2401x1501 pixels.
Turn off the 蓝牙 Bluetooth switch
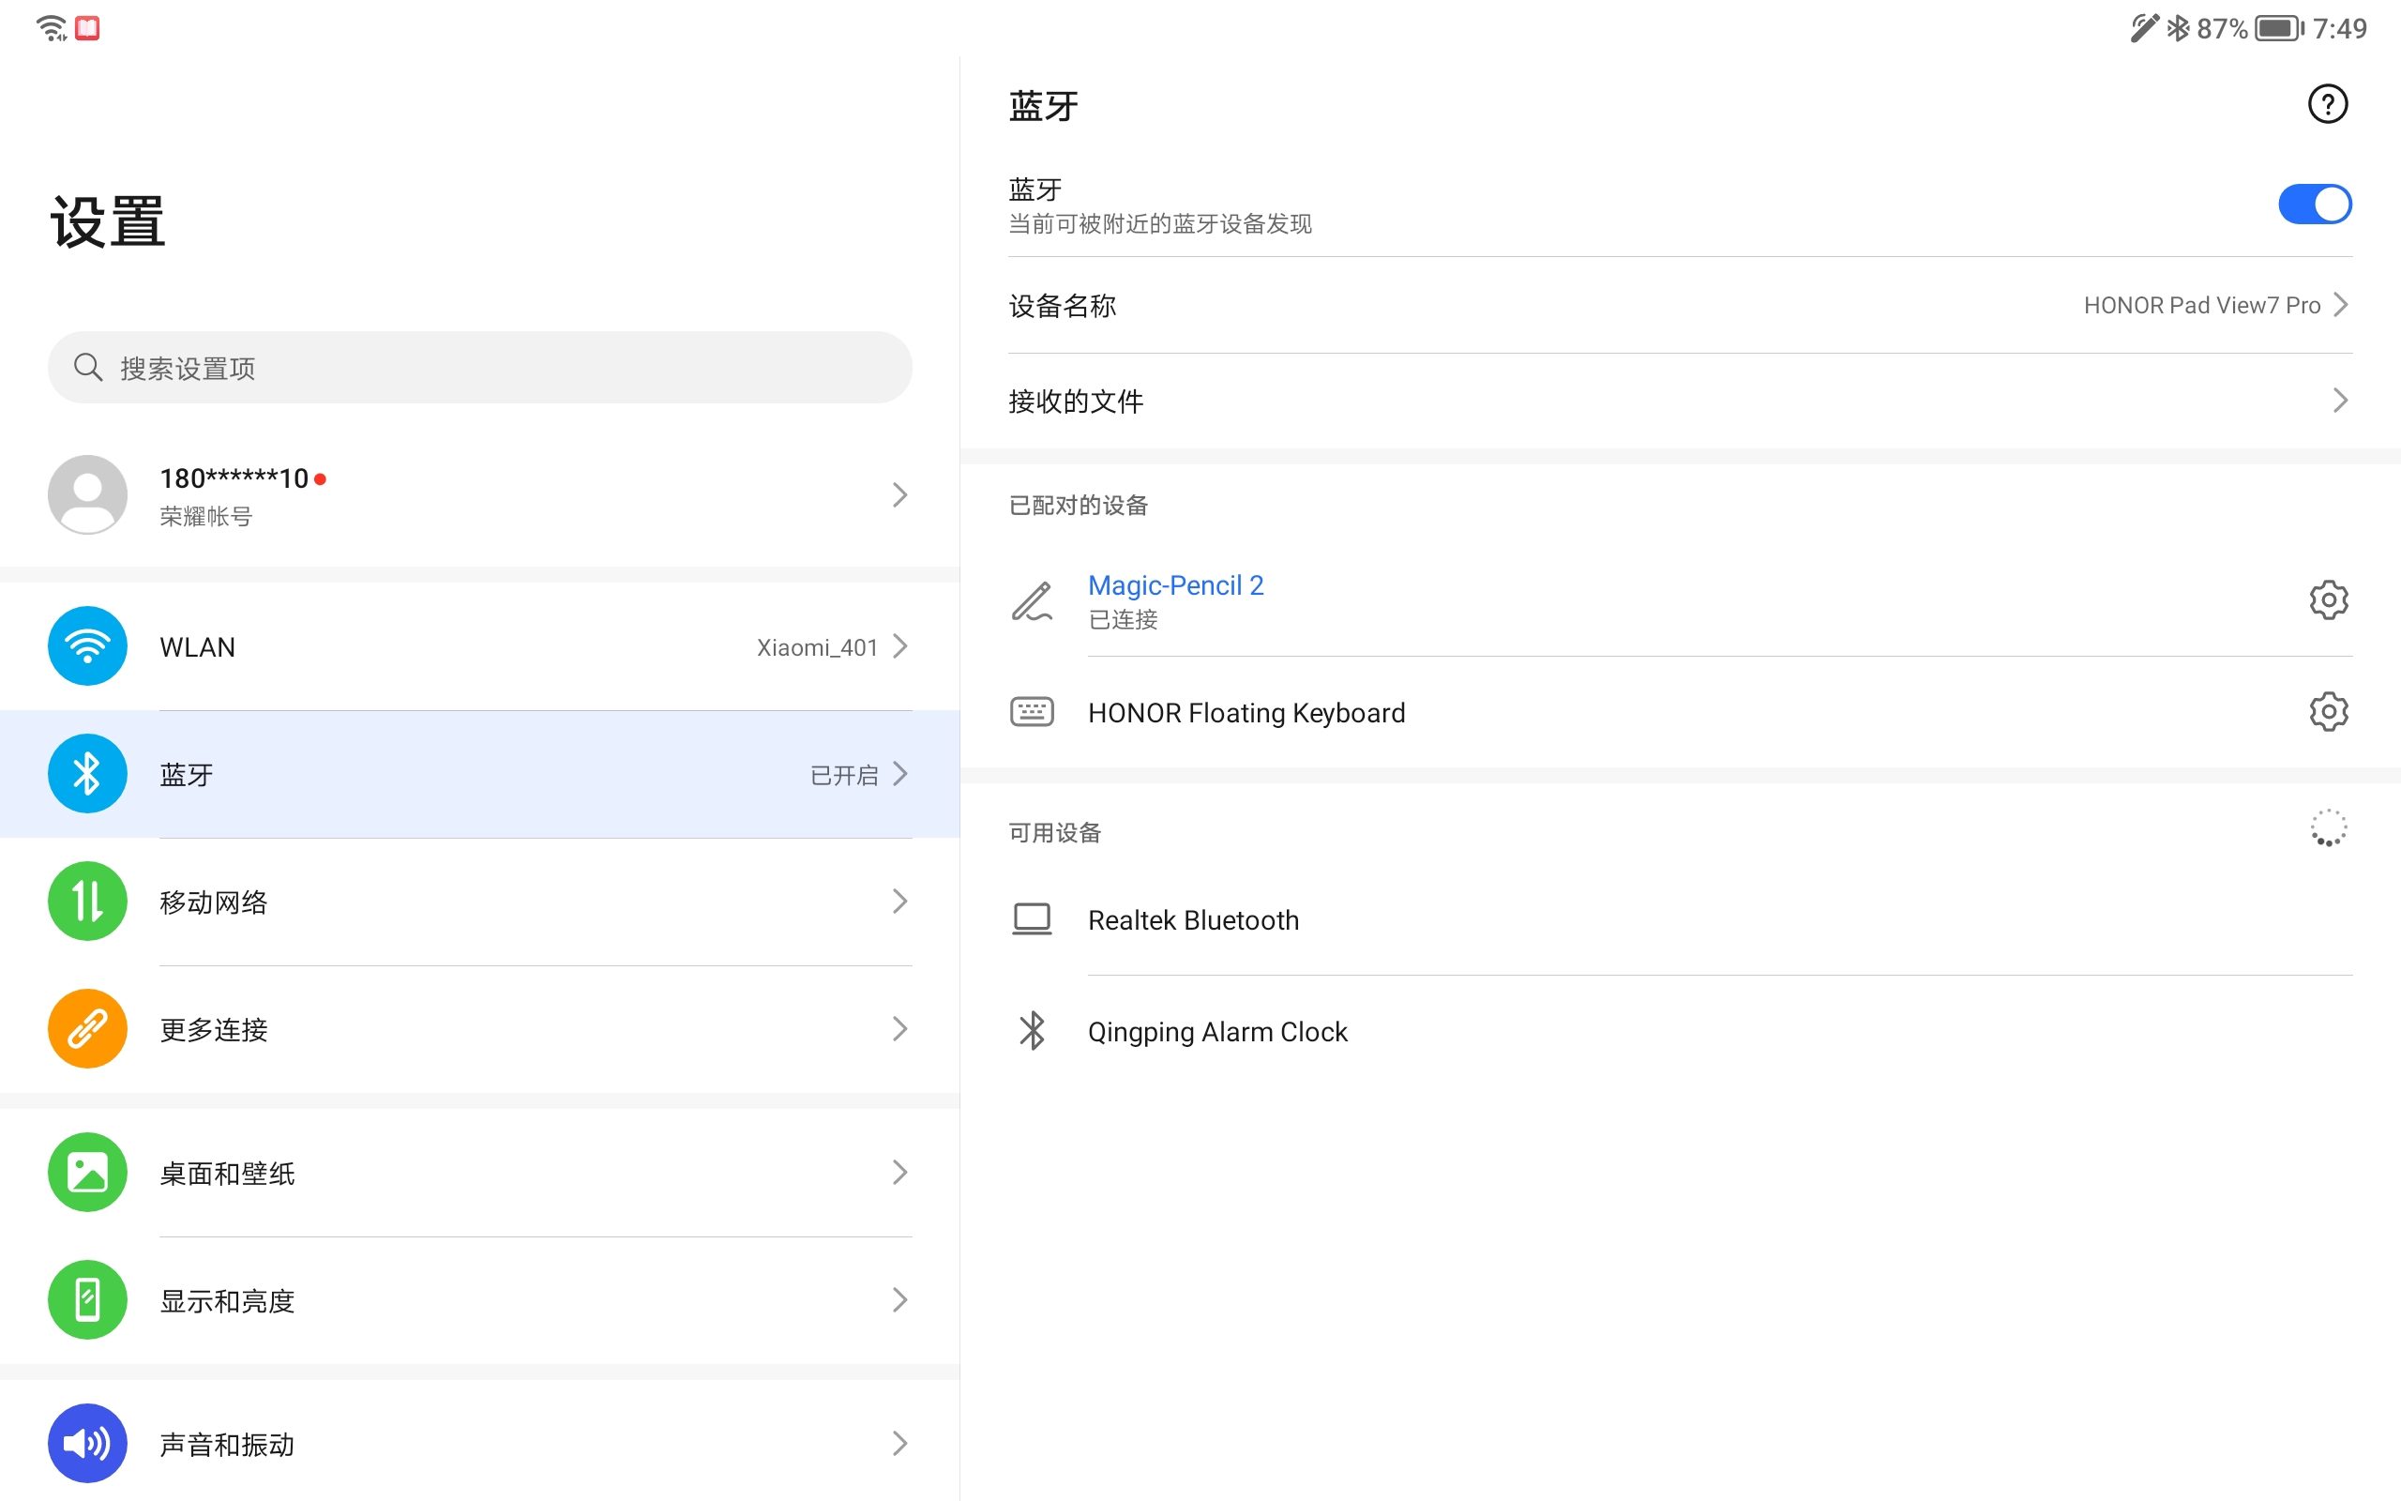pyautogui.click(x=2315, y=205)
